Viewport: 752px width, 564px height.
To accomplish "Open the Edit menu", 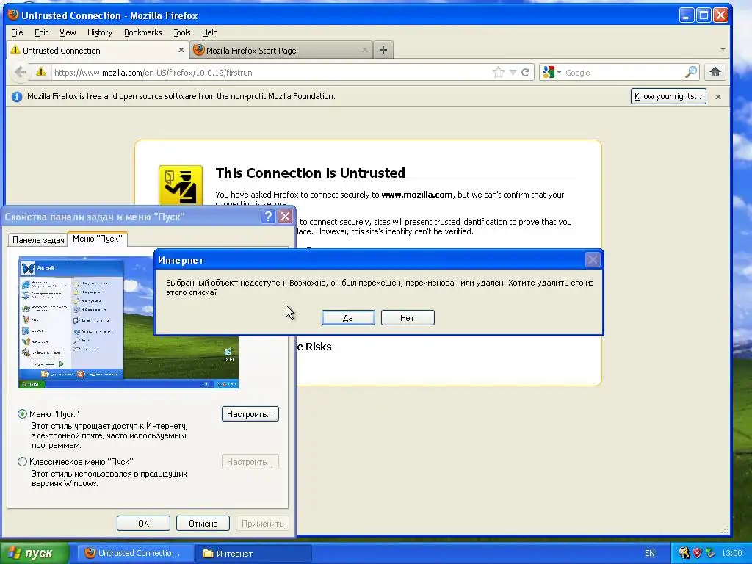I will pyautogui.click(x=41, y=32).
